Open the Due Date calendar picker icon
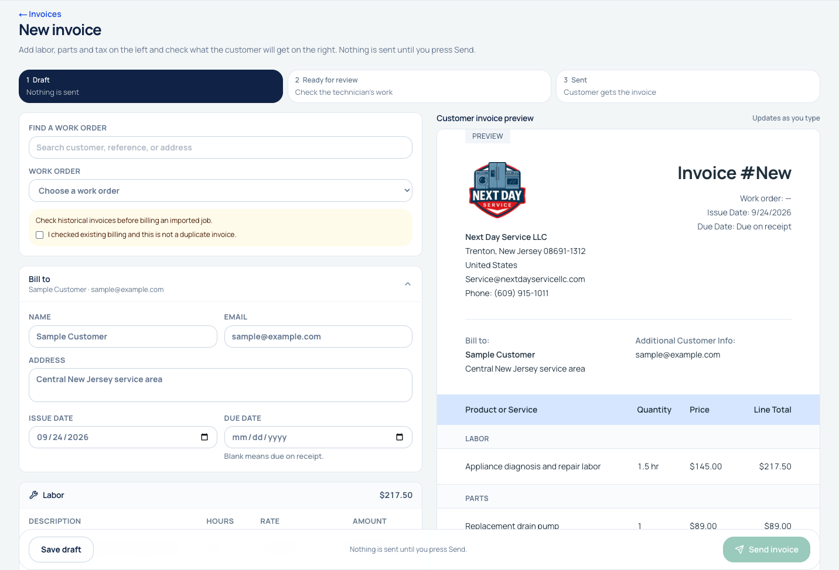This screenshot has height=570, width=839. pos(400,437)
